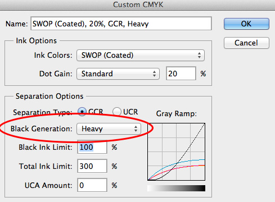
Task: Select the GCR separation type
Action: tap(82, 112)
